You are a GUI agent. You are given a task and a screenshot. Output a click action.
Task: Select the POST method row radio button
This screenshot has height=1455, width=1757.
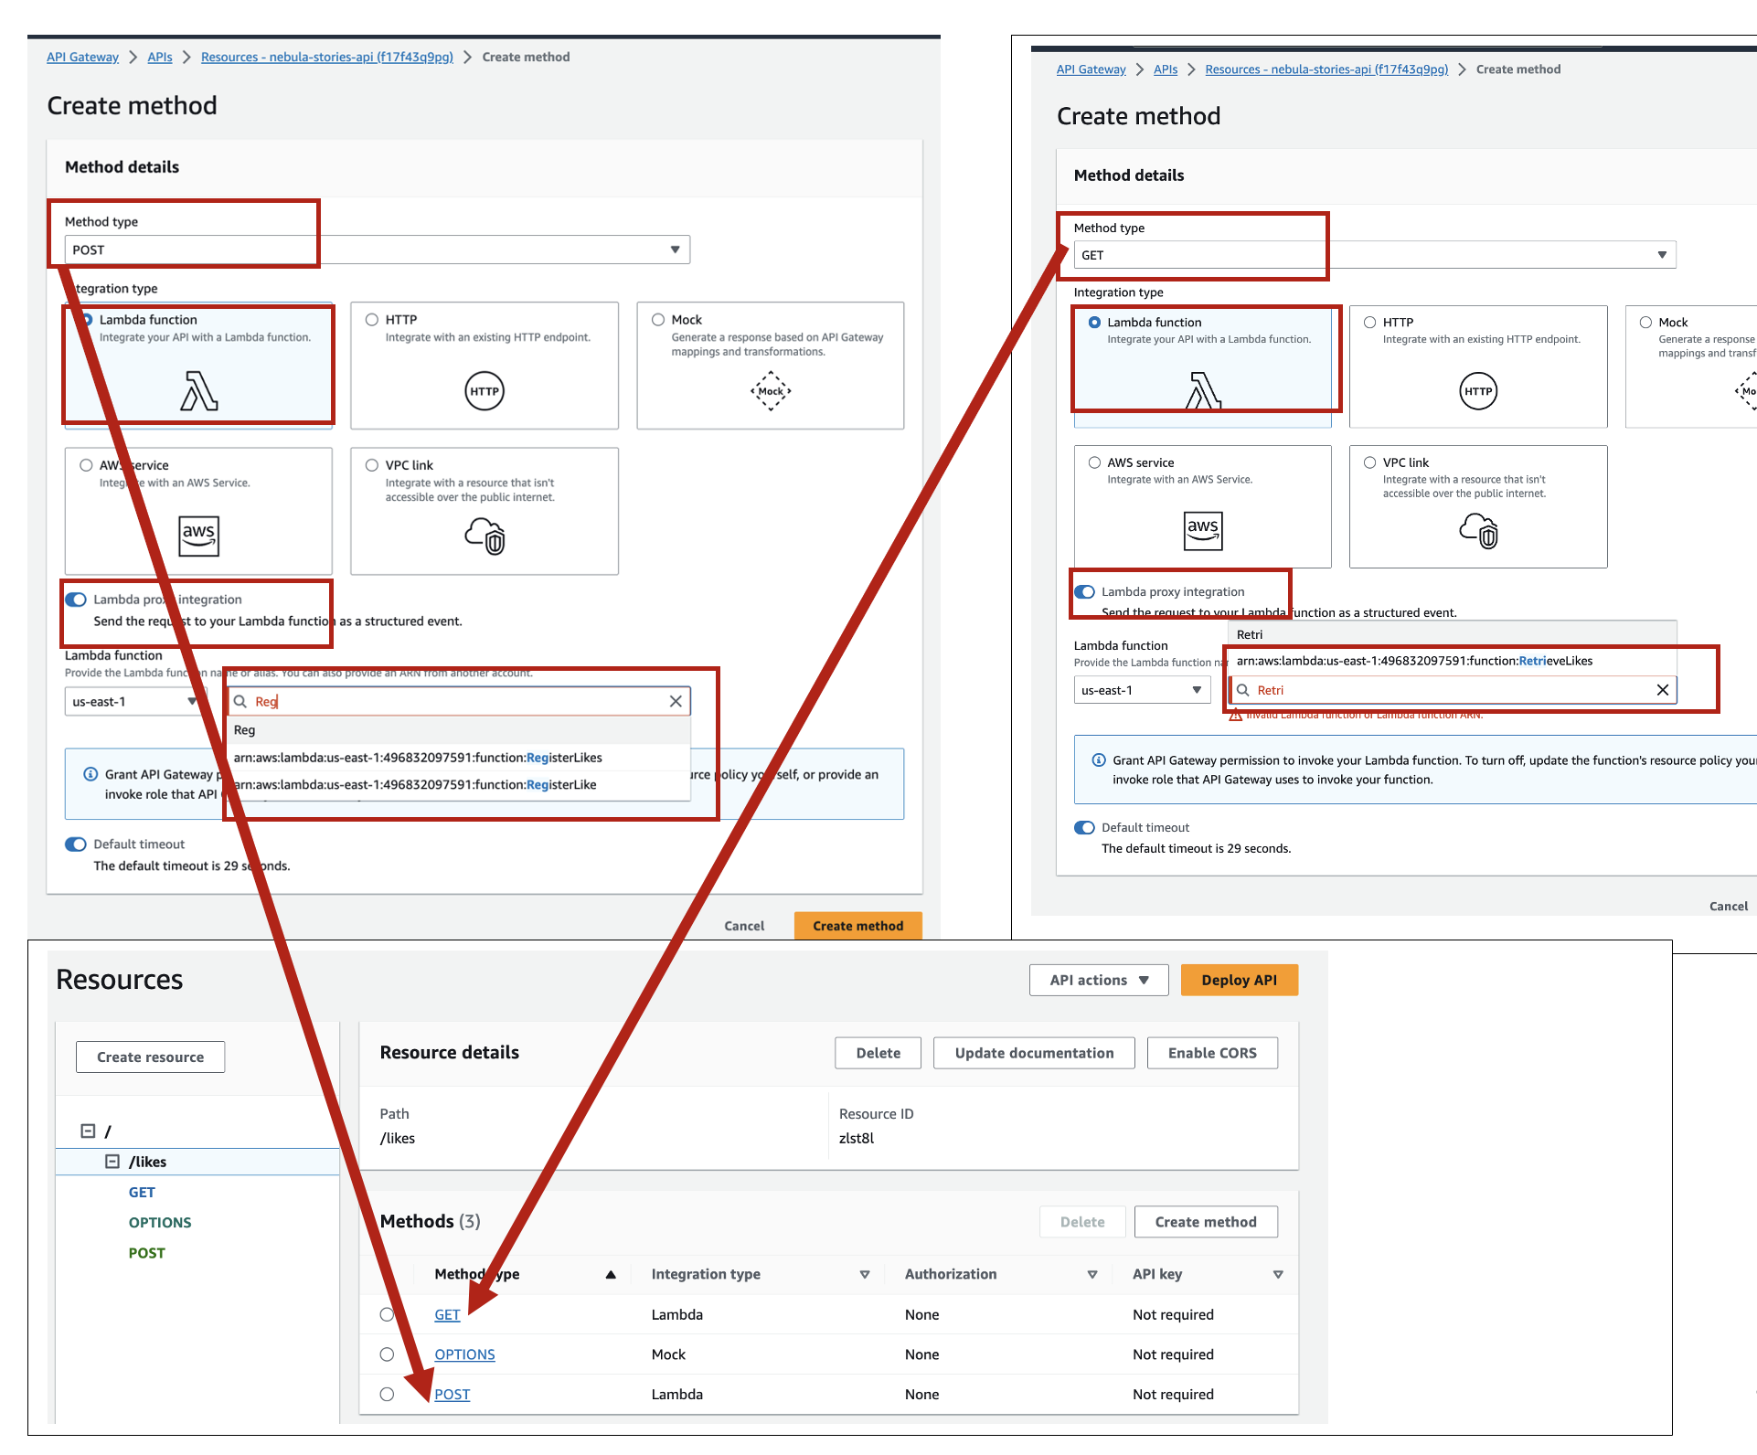coord(387,1395)
